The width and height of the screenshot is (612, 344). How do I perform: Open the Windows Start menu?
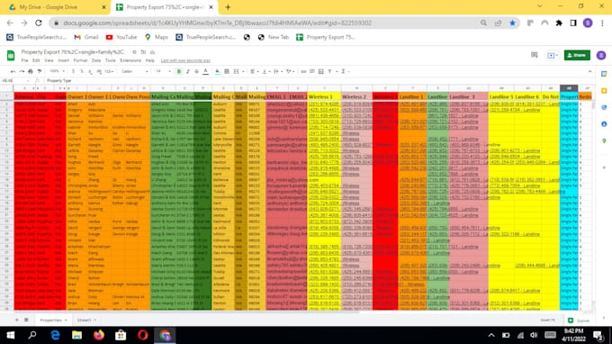[x=11, y=335]
